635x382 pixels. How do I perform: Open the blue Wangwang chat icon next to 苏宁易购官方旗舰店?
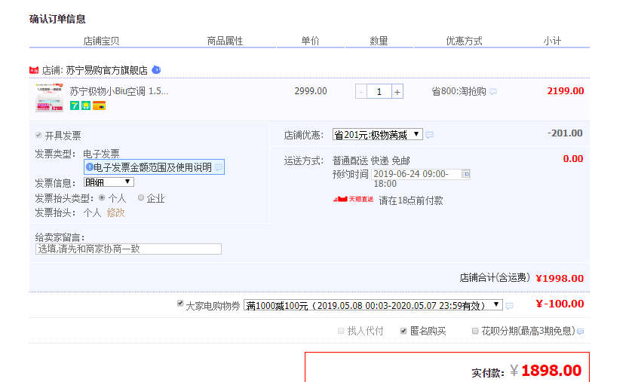click(156, 70)
